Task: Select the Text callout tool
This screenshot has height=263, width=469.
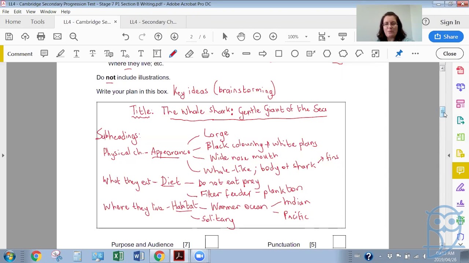Action: click(311, 54)
